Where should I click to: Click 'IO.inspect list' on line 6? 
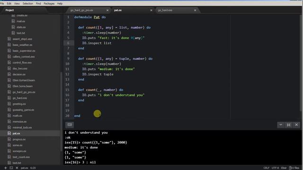point(97,43)
